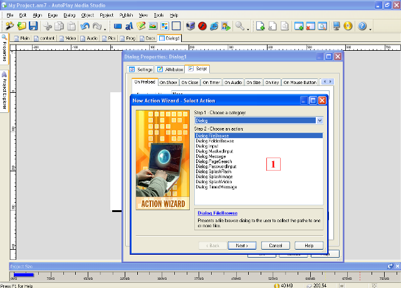Click the magnifier Zoom tool icon
The width and height of the screenshot is (401, 288).
tap(239, 26)
